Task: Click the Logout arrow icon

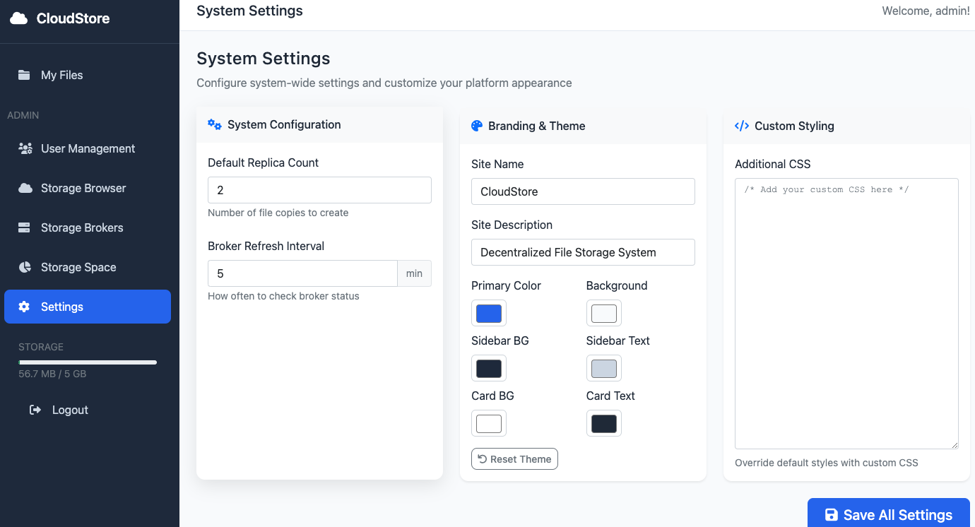Action: pos(35,410)
